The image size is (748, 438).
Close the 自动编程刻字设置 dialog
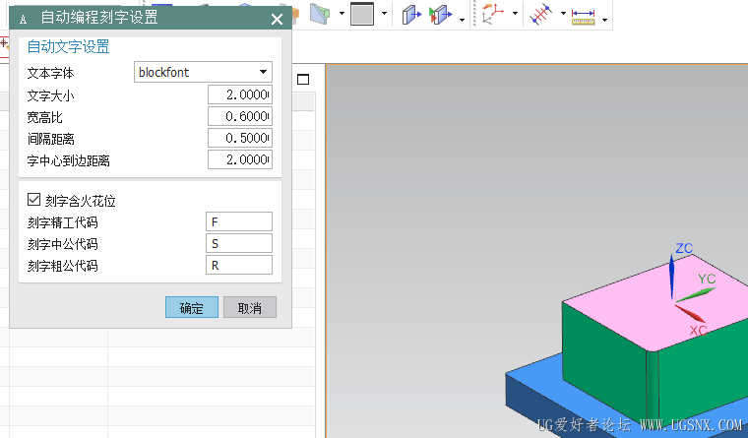(277, 18)
